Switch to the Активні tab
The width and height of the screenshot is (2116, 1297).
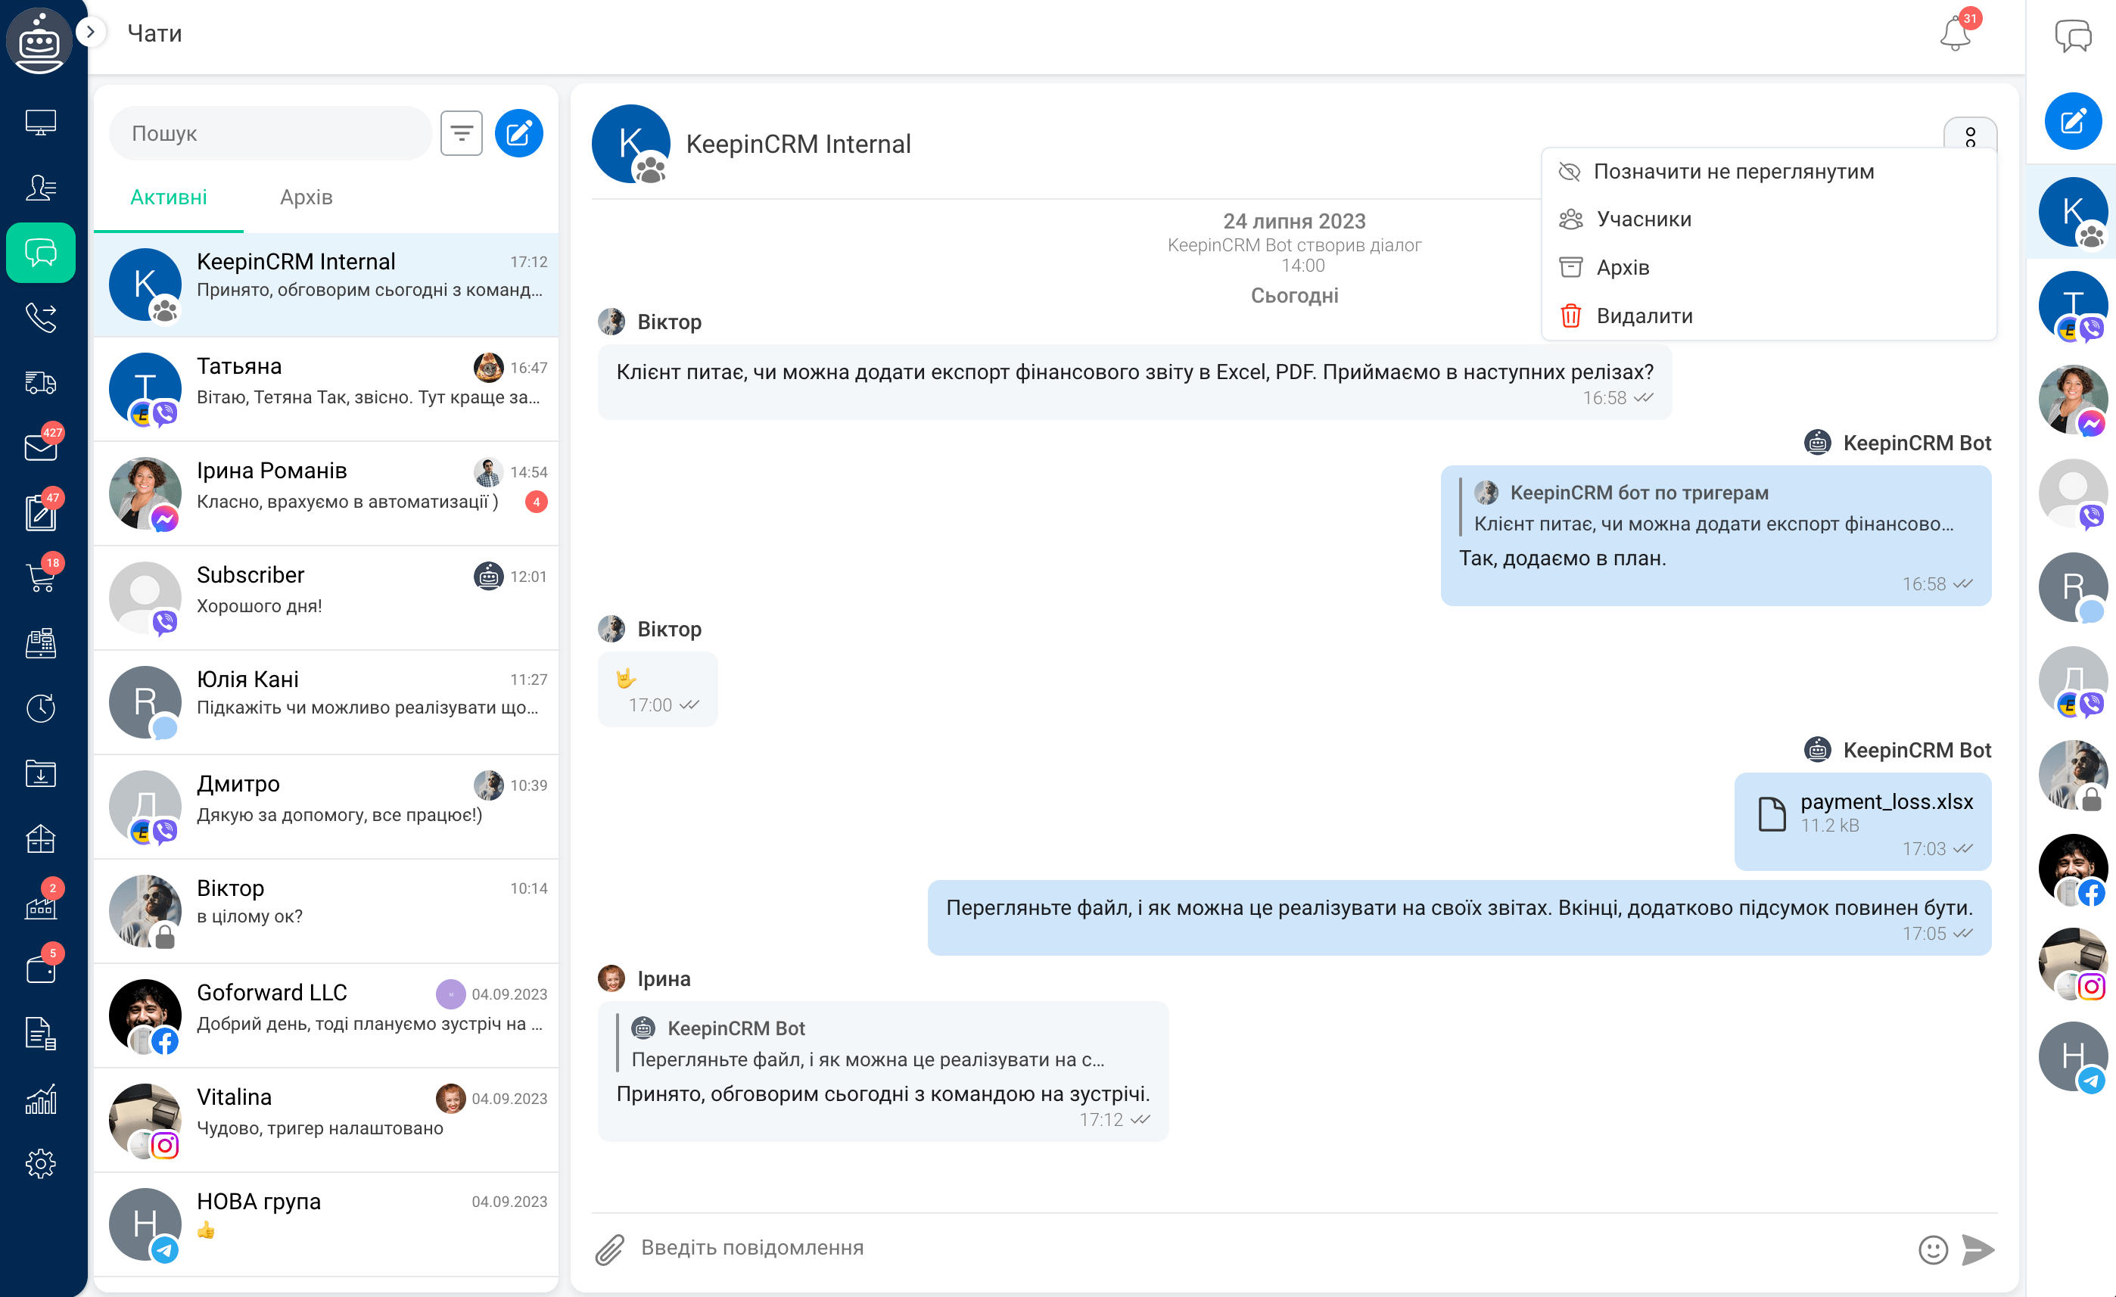point(168,198)
